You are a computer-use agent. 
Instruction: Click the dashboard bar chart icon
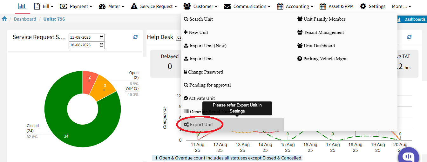[22, 6]
